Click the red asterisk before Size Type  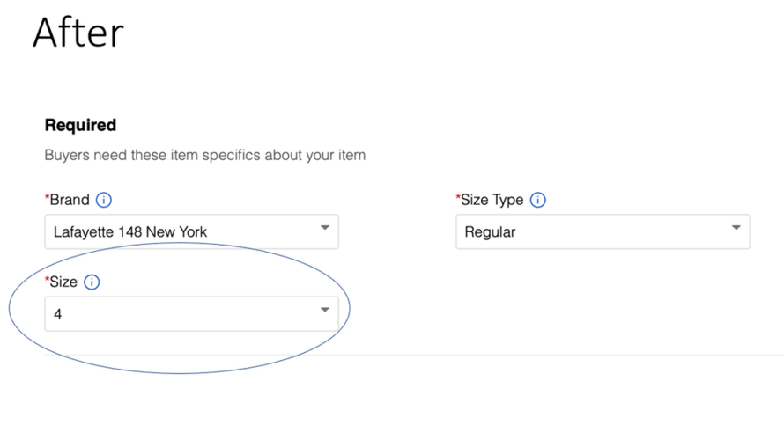(x=458, y=197)
